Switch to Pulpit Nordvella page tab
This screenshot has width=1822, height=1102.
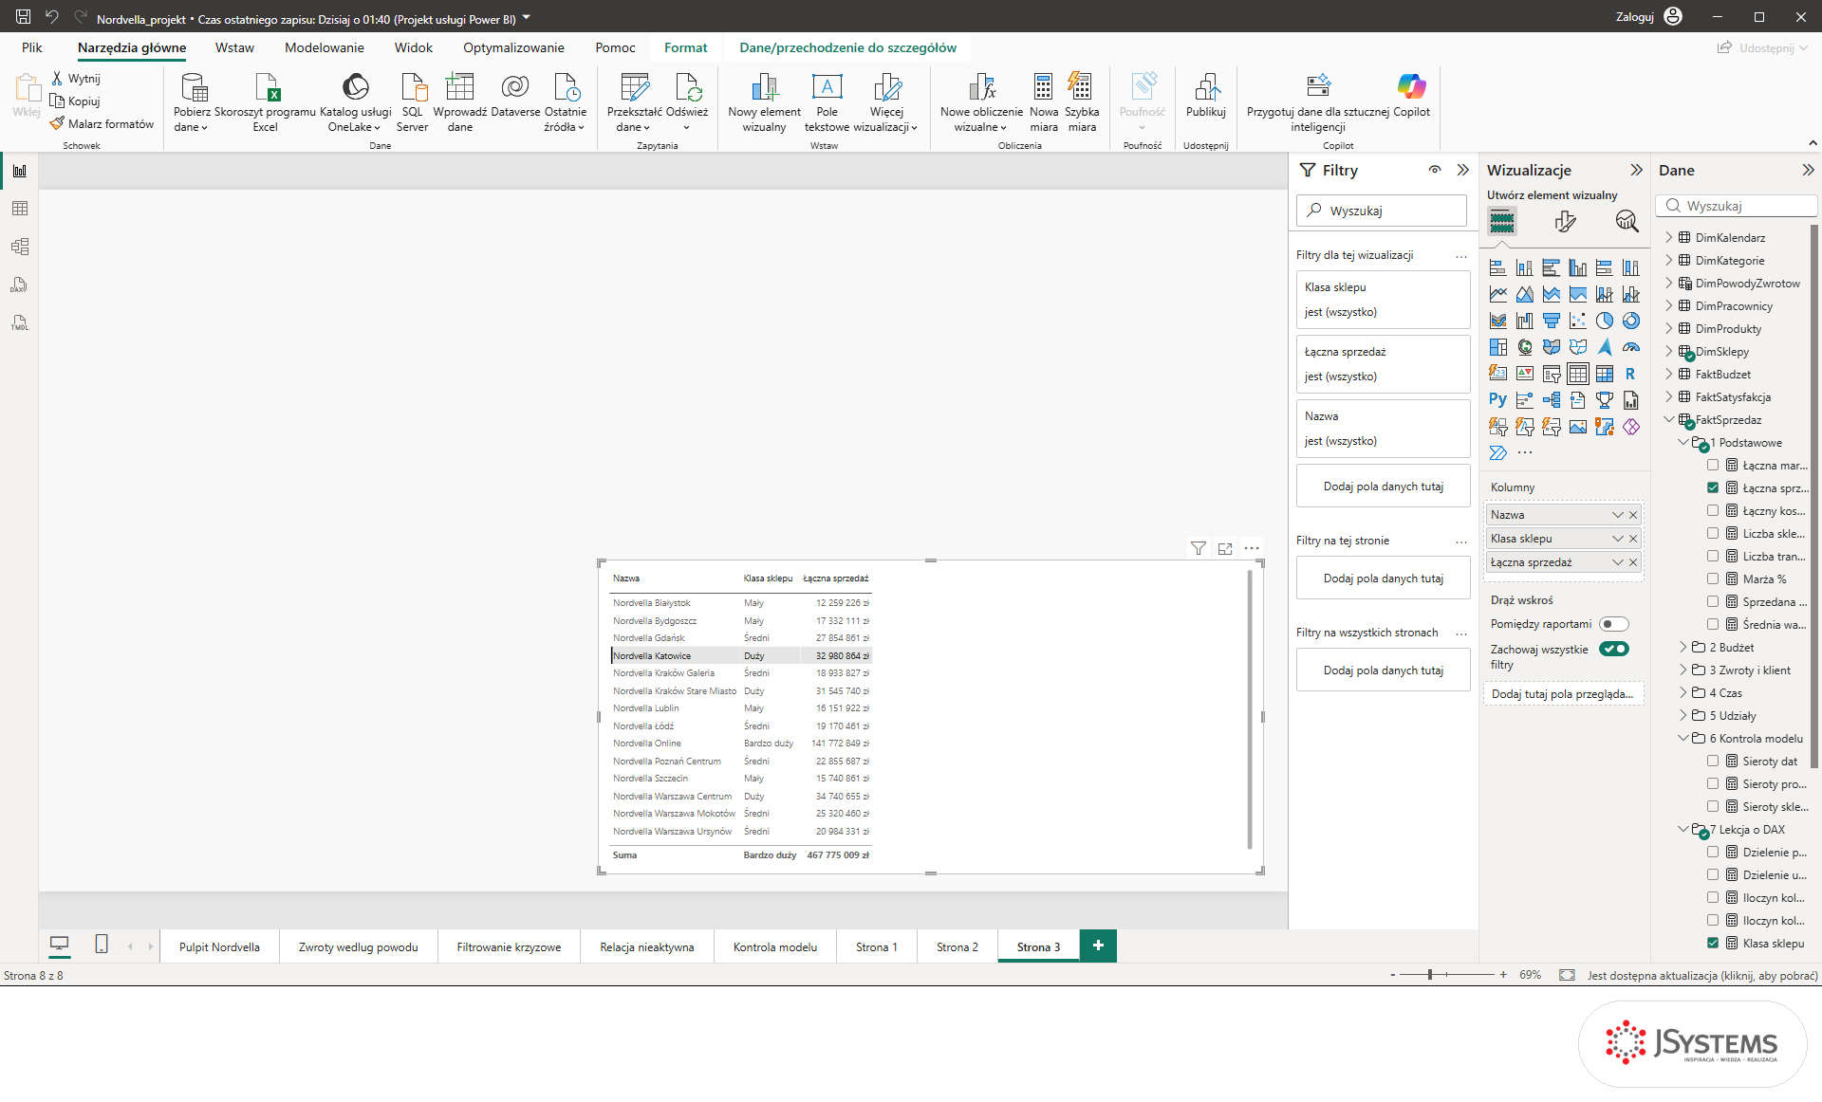pyautogui.click(x=219, y=946)
